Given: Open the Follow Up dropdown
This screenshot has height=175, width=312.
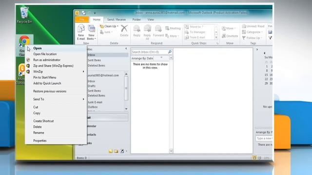Looking at the screenshot, I should [x=252, y=38].
